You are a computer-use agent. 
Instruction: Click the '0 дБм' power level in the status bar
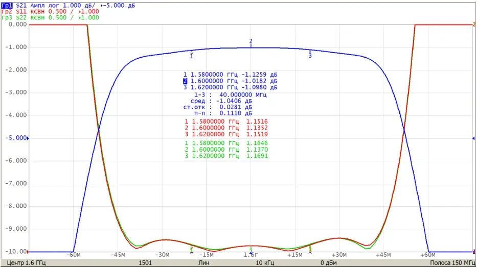click(329, 263)
